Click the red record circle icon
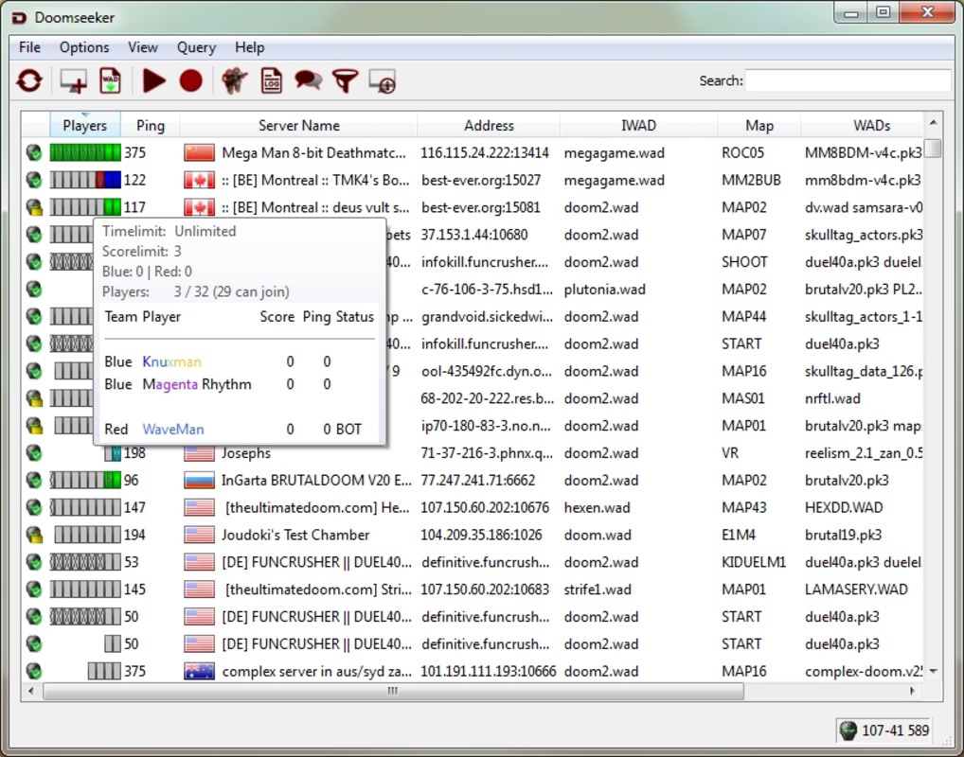This screenshot has height=757, width=964. 190,80
